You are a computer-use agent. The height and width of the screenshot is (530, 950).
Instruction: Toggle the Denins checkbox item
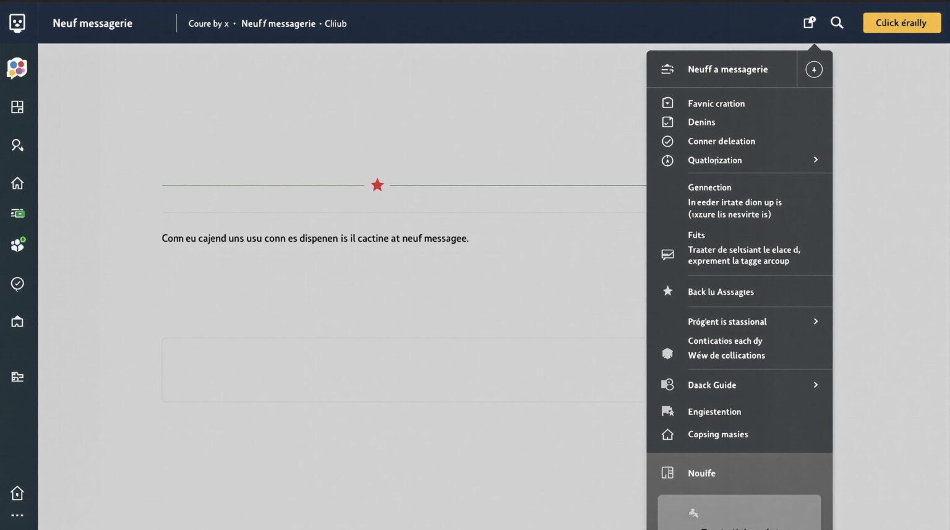[668, 122]
